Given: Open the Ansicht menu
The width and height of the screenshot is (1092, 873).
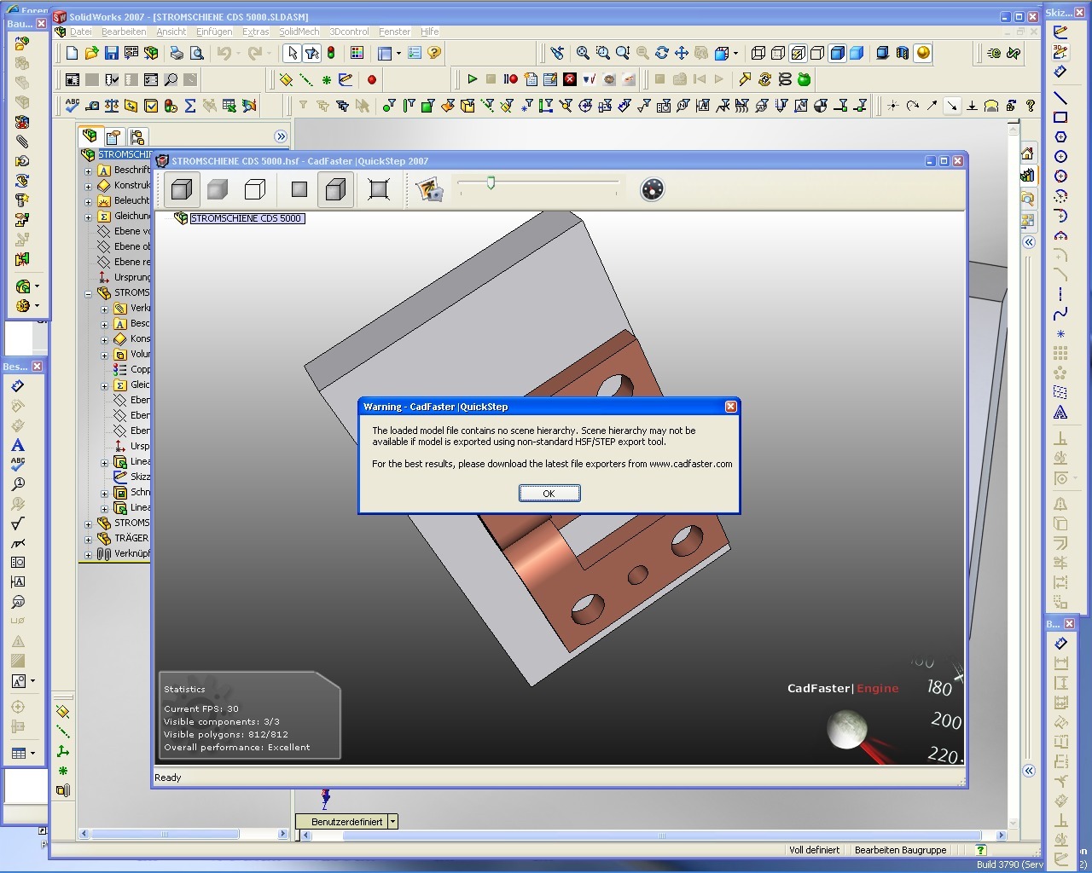Looking at the screenshot, I should (171, 32).
